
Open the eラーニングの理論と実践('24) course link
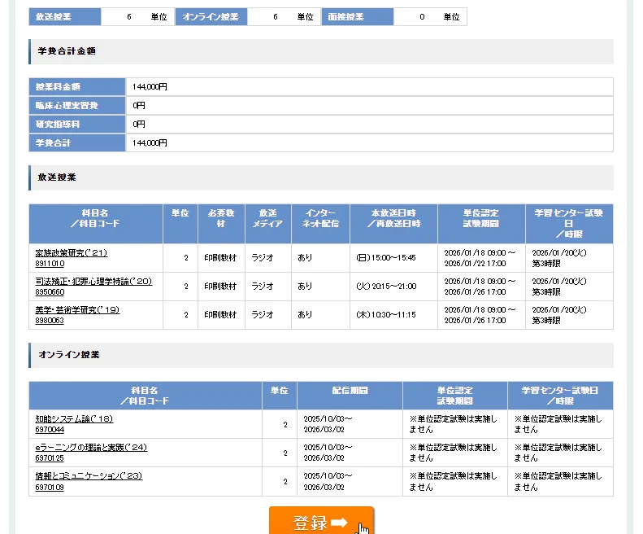pos(91,448)
